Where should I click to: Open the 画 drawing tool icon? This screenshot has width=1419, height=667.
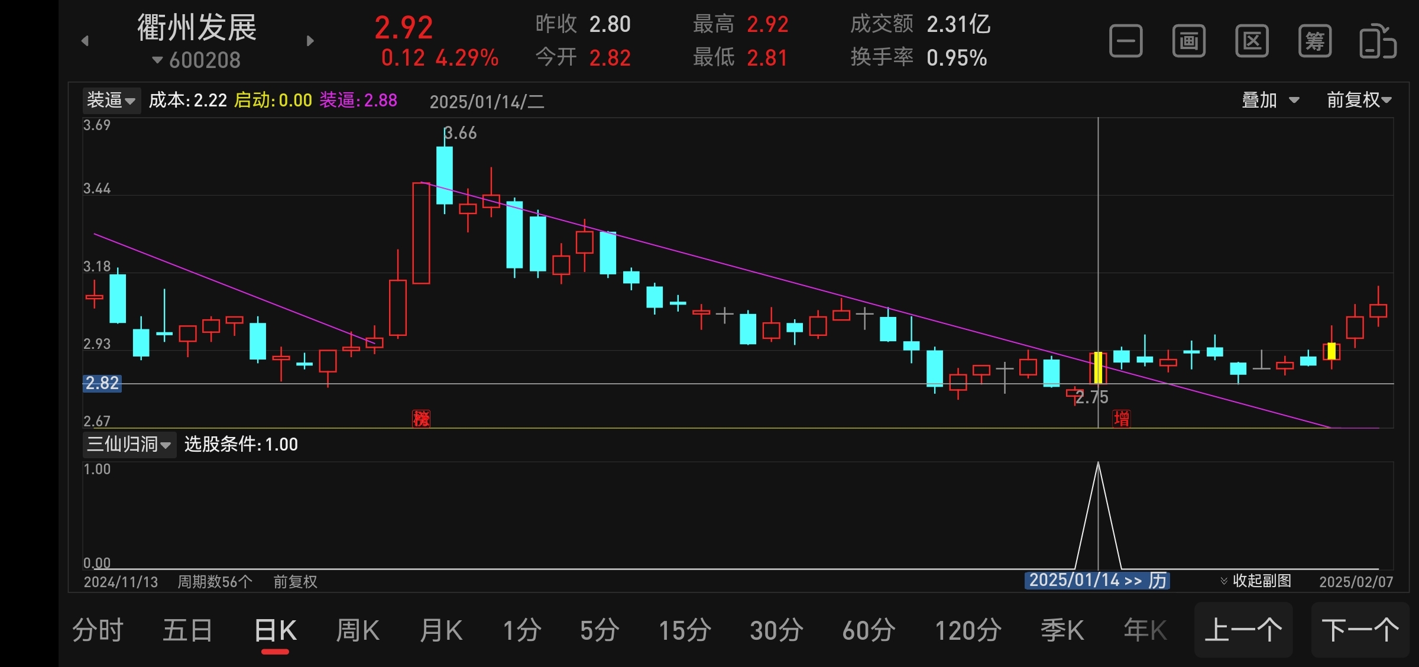tap(1188, 41)
